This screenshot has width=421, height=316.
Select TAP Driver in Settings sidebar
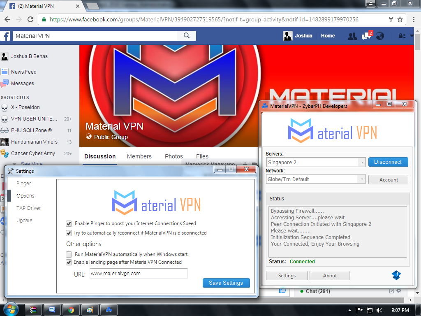tap(28, 208)
